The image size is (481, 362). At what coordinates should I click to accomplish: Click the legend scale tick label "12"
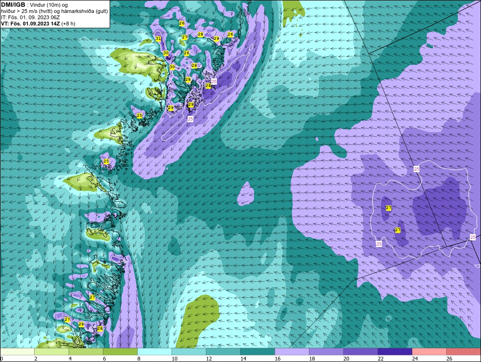coord(209,359)
